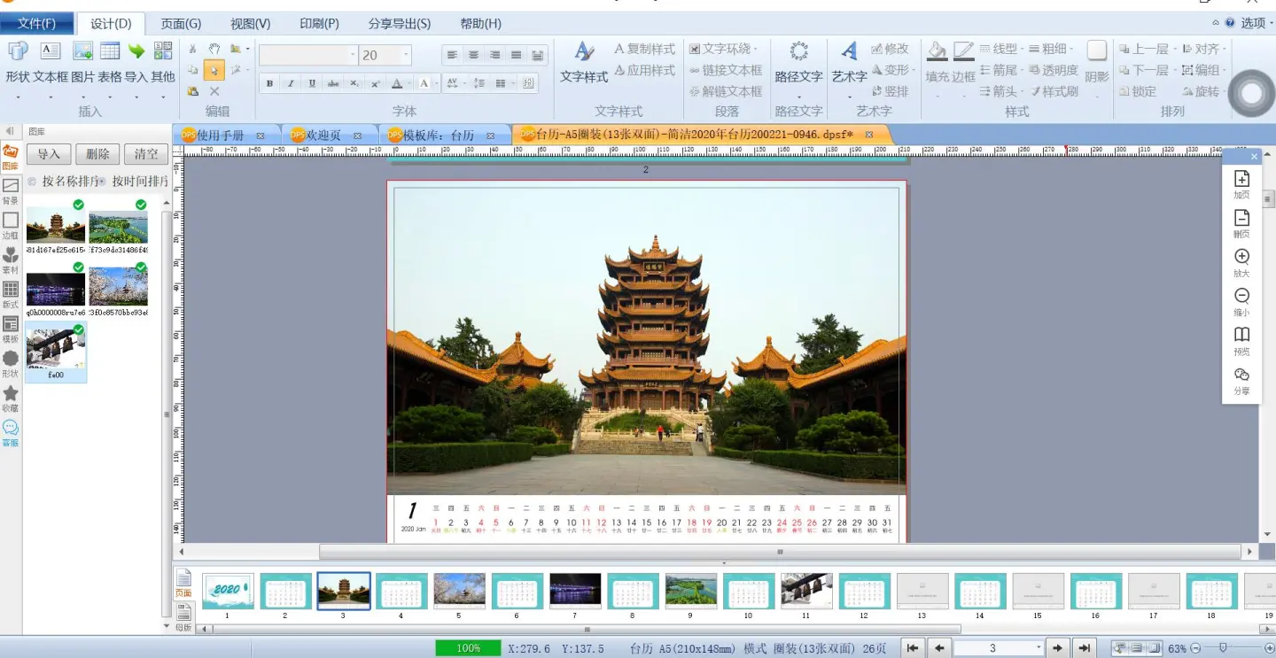Switch to the 页面(G) ribbon tab
This screenshot has width=1276, height=658.
coord(181,24)
